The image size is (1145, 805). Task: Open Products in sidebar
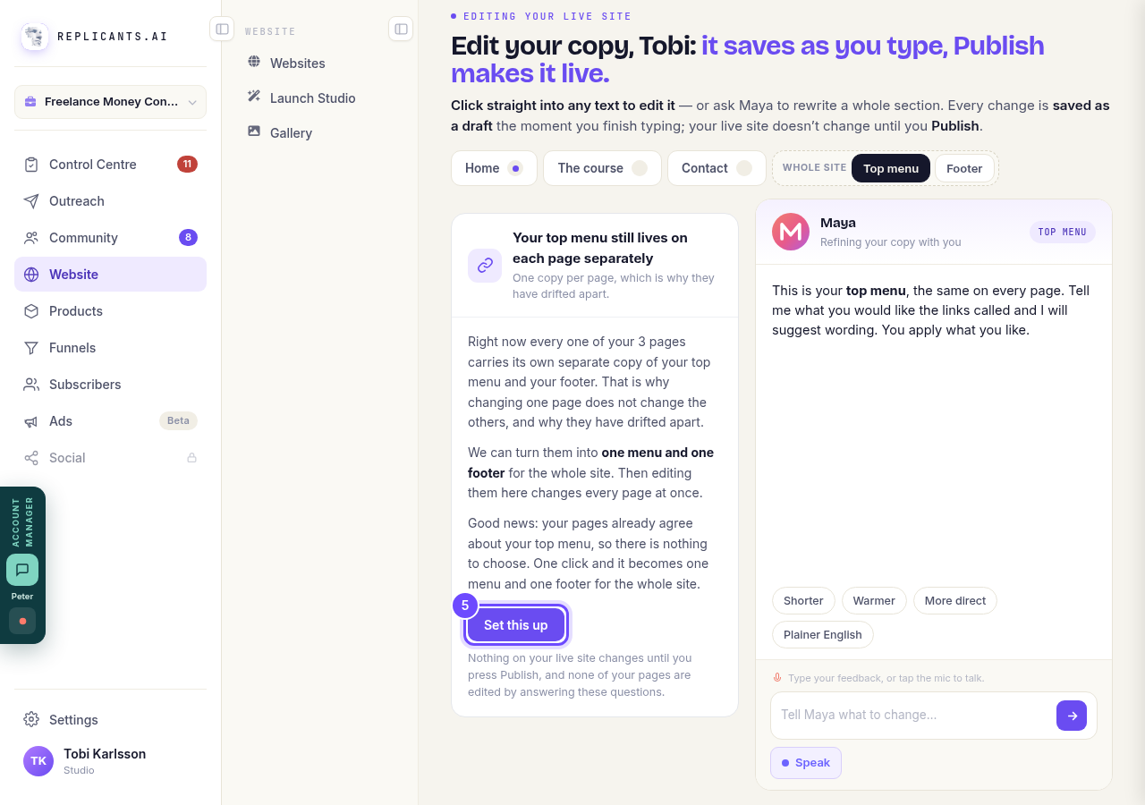click(110, 310)
